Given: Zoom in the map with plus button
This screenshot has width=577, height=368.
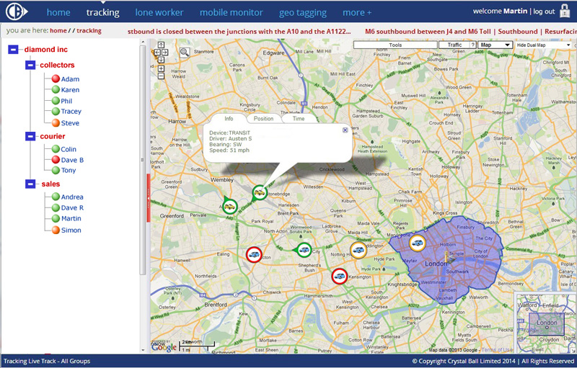Looking at the screenshot, I should coord(161,68).
